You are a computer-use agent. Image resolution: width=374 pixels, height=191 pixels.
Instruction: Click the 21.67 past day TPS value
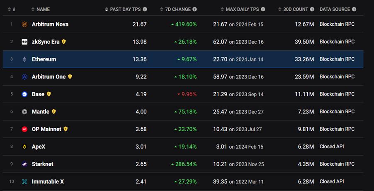coord(140,24)
